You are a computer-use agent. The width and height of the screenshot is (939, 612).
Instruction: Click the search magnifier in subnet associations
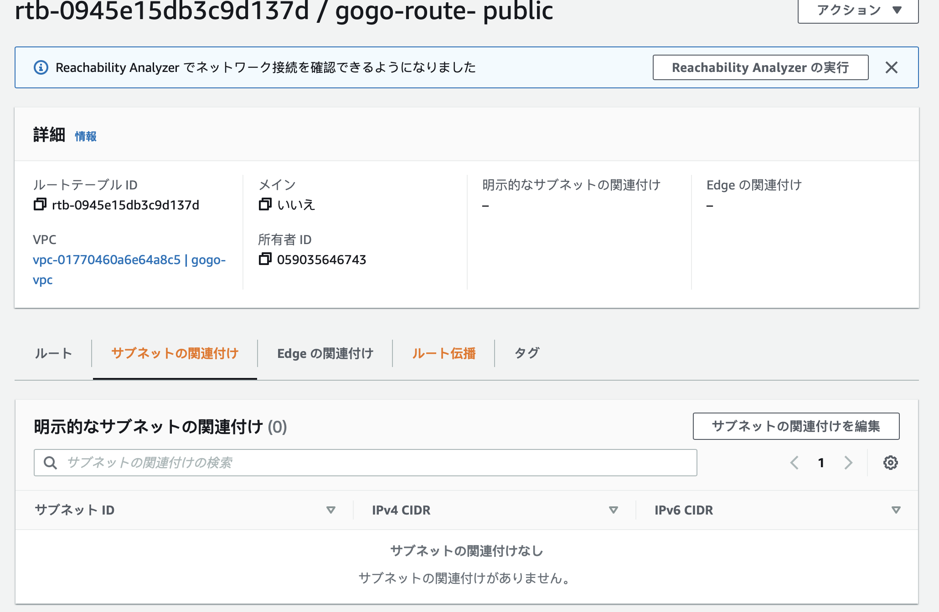click(50, 462)
